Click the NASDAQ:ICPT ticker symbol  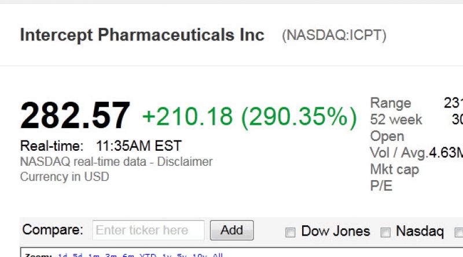(334, 35)
